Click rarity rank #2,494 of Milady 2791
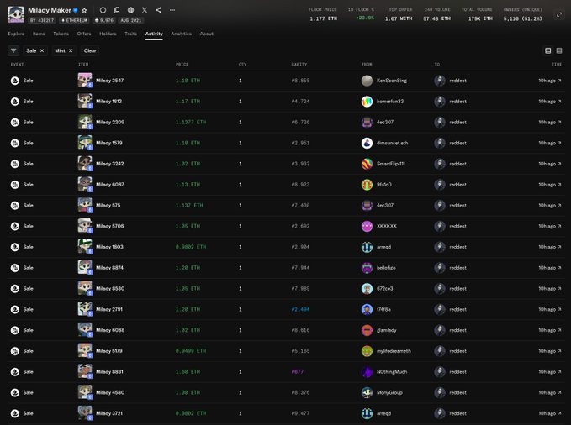This screenshot has width=571, height=425. tap(300, 309)
